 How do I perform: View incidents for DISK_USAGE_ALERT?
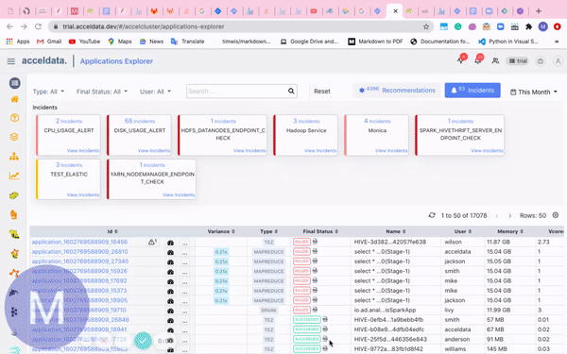pyautogui.click(x=154, y=151)
